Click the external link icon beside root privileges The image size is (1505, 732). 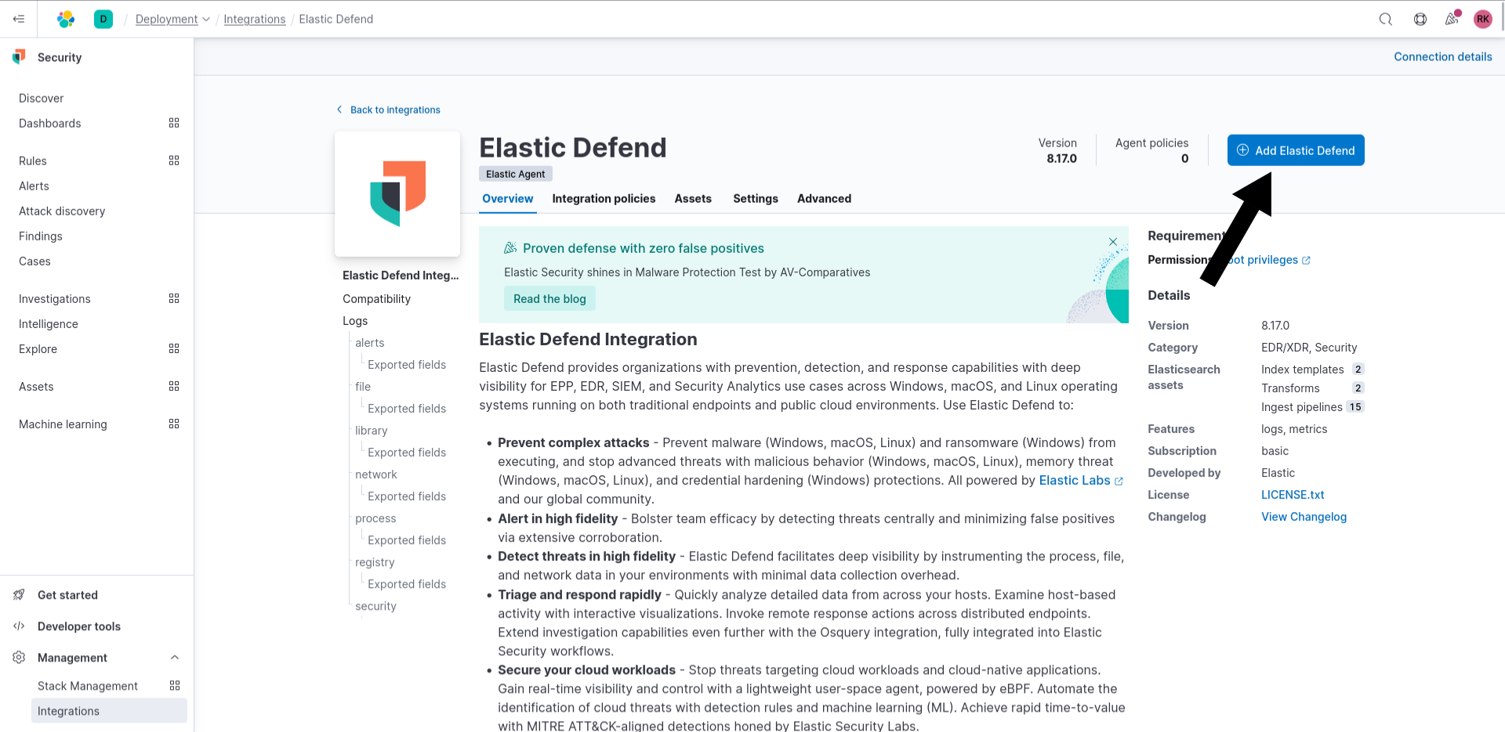pyautogui.click(x=1306, y=261)
